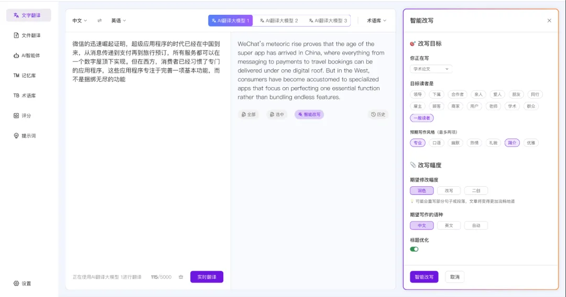Image resolution: width=566 pixels, height=297 pixels.
Task: Open the 中文 source language dropdown
Action: tap(80, 20)
